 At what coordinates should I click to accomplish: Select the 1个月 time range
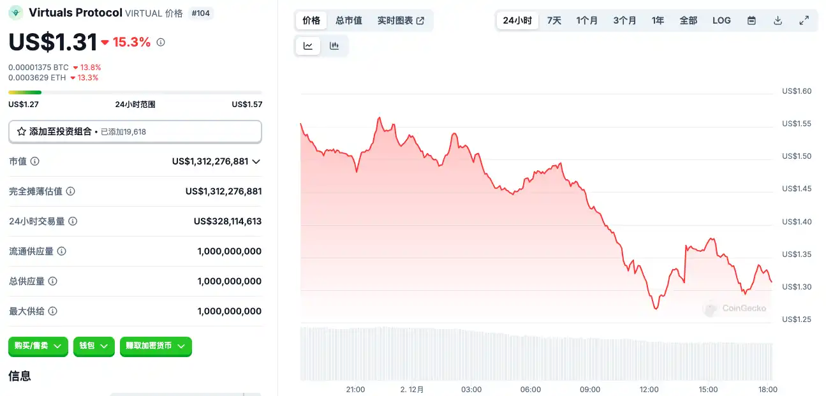[587, 20]
